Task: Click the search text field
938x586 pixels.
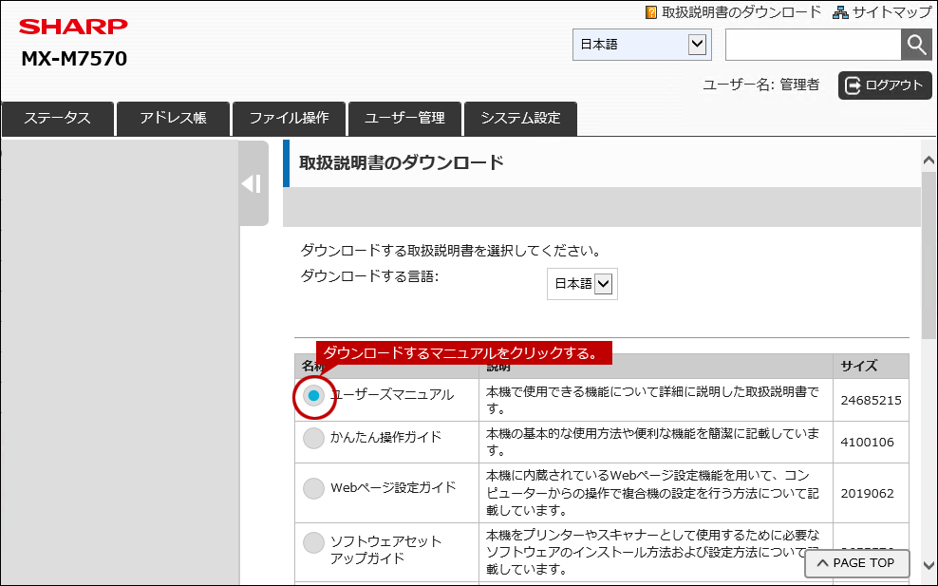Action: tap(813, 45)
